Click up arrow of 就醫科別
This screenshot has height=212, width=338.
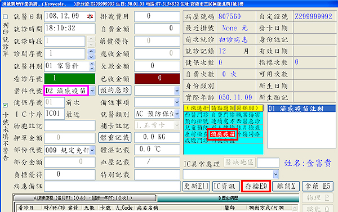[92, 64]
